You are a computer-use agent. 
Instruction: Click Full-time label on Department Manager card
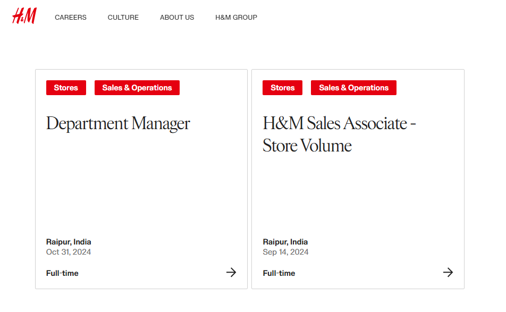click(62, 273)
